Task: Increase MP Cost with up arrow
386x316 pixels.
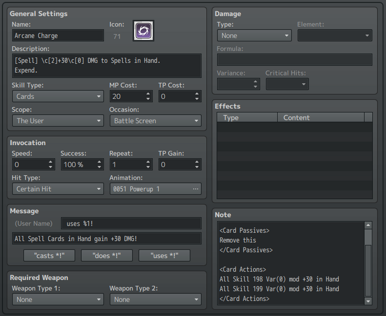Action: pos(148,94)
